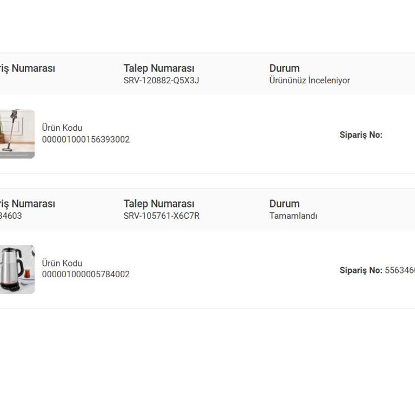Click product code 000001000156393002
Screen dimensions: 415x415
85,139
